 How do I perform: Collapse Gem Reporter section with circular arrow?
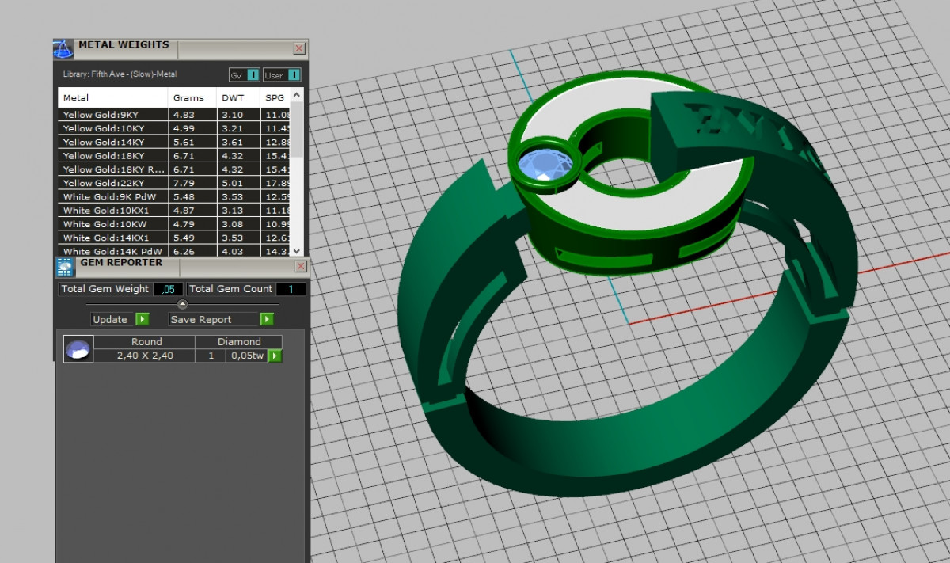click(183, 304)
